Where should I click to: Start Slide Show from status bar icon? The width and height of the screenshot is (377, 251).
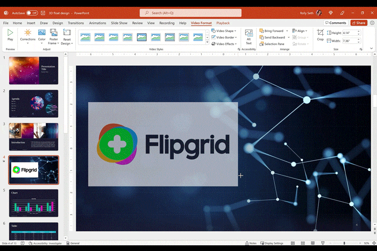click(x=323, y=243)
